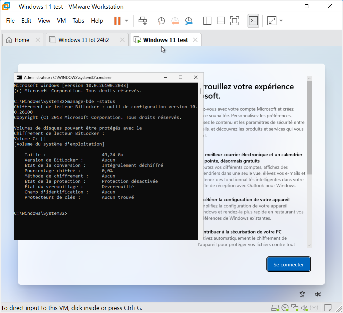The height and width of the screenshot is (313, 343).
Task: Open the Snapshot Manager
Action: coord(188,21)
